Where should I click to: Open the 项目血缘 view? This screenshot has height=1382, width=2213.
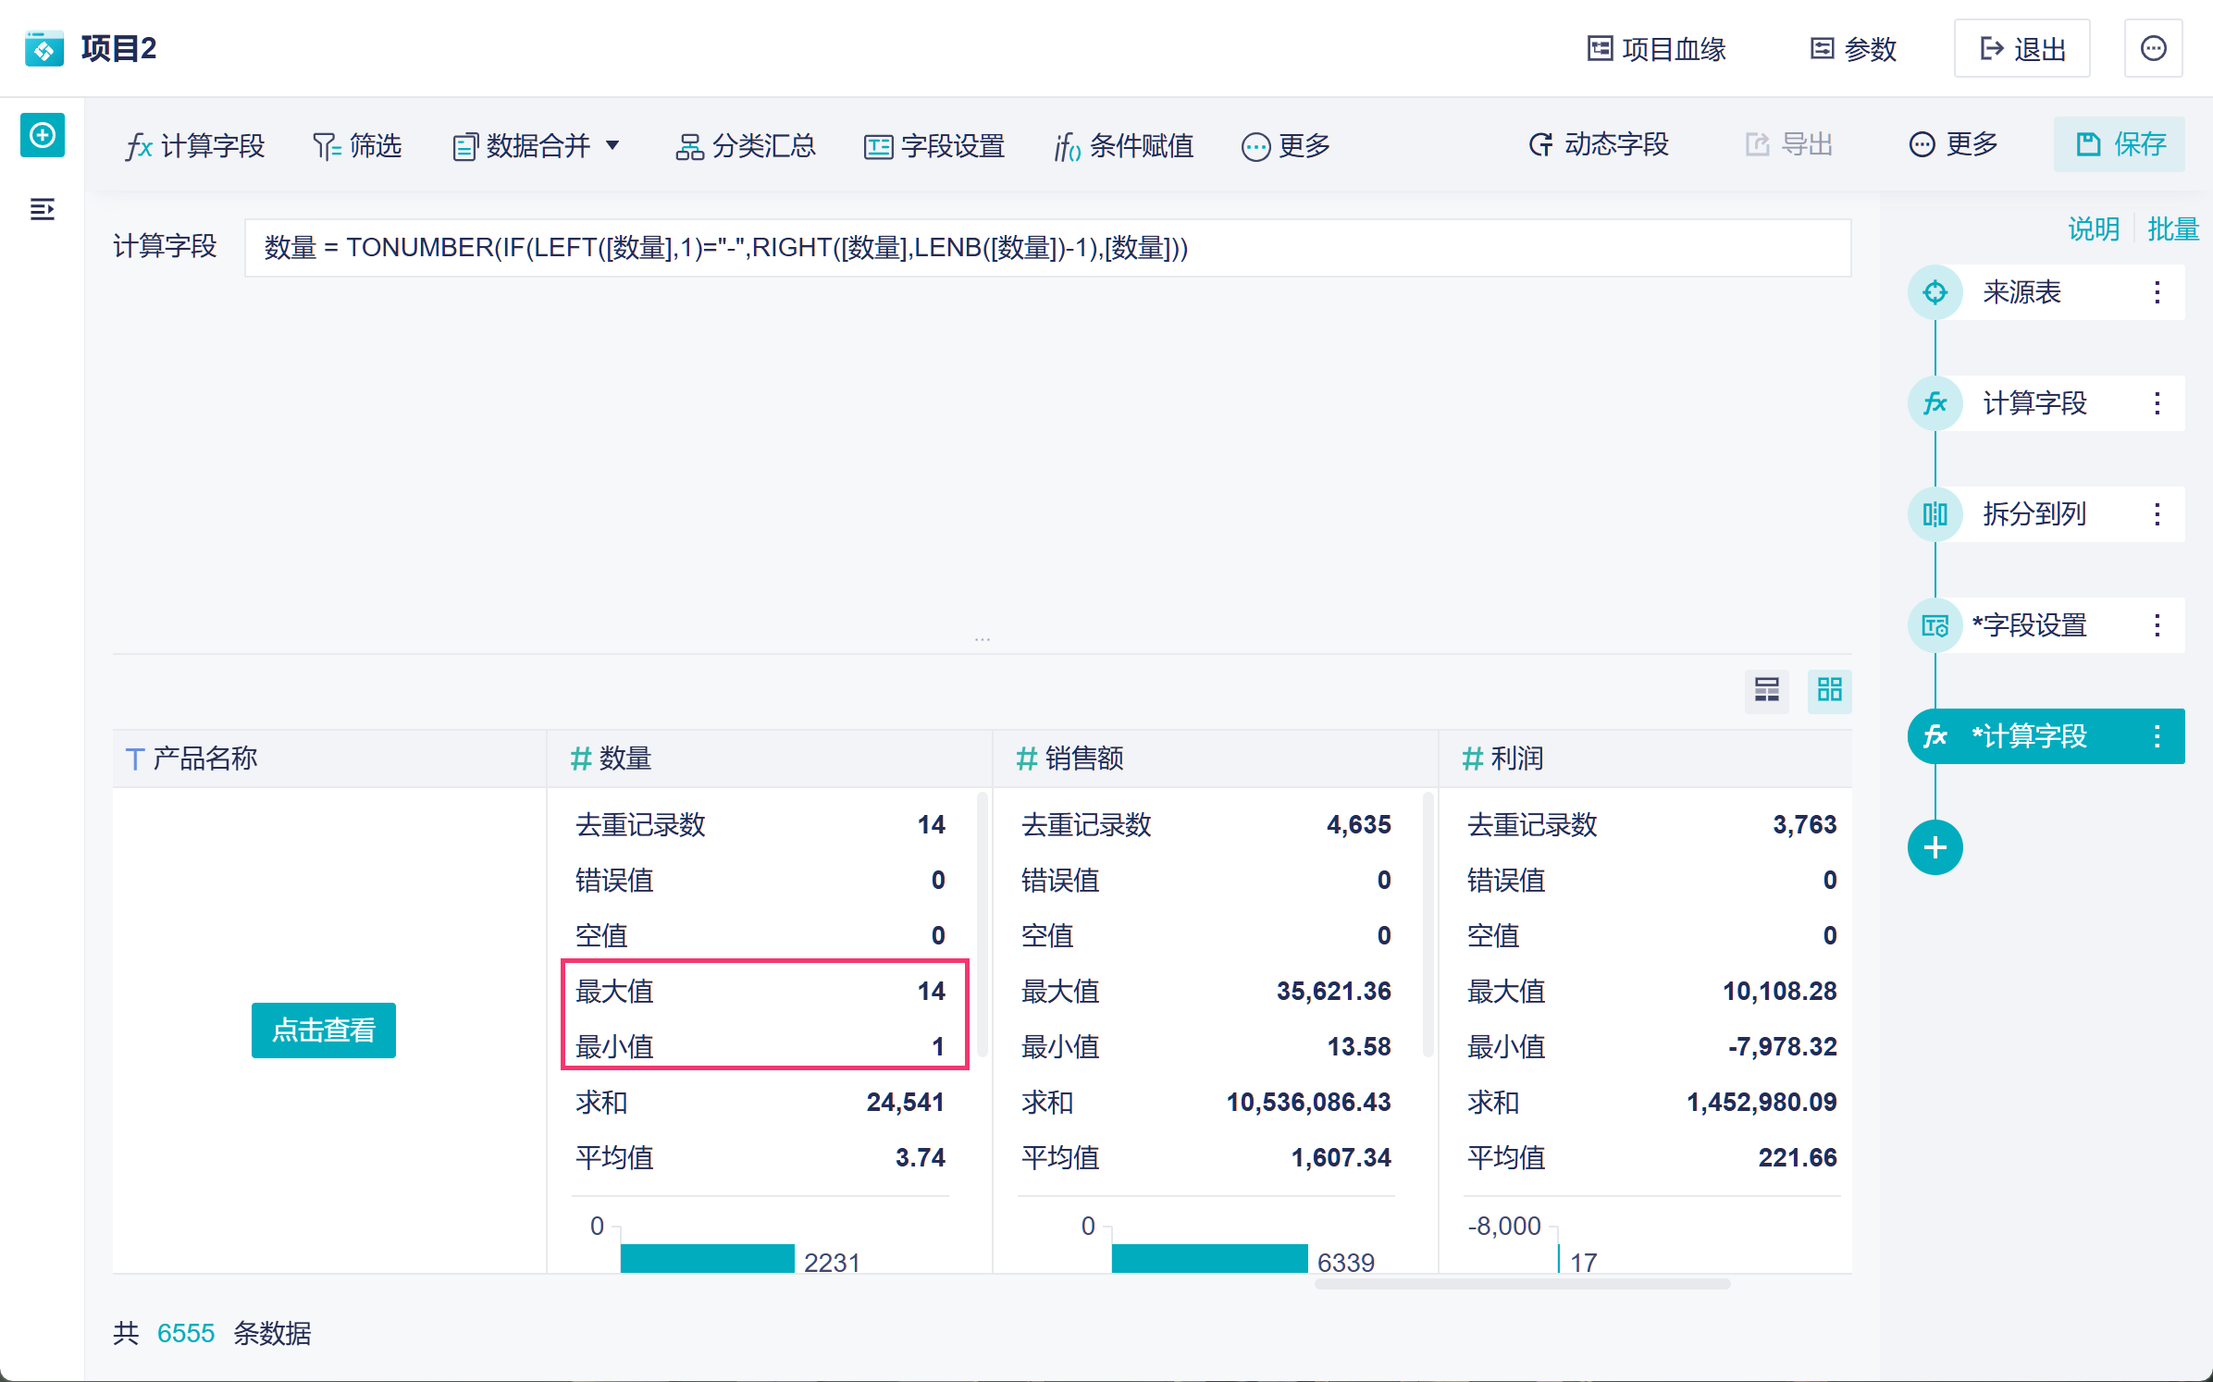click(x=1656, y=49)
